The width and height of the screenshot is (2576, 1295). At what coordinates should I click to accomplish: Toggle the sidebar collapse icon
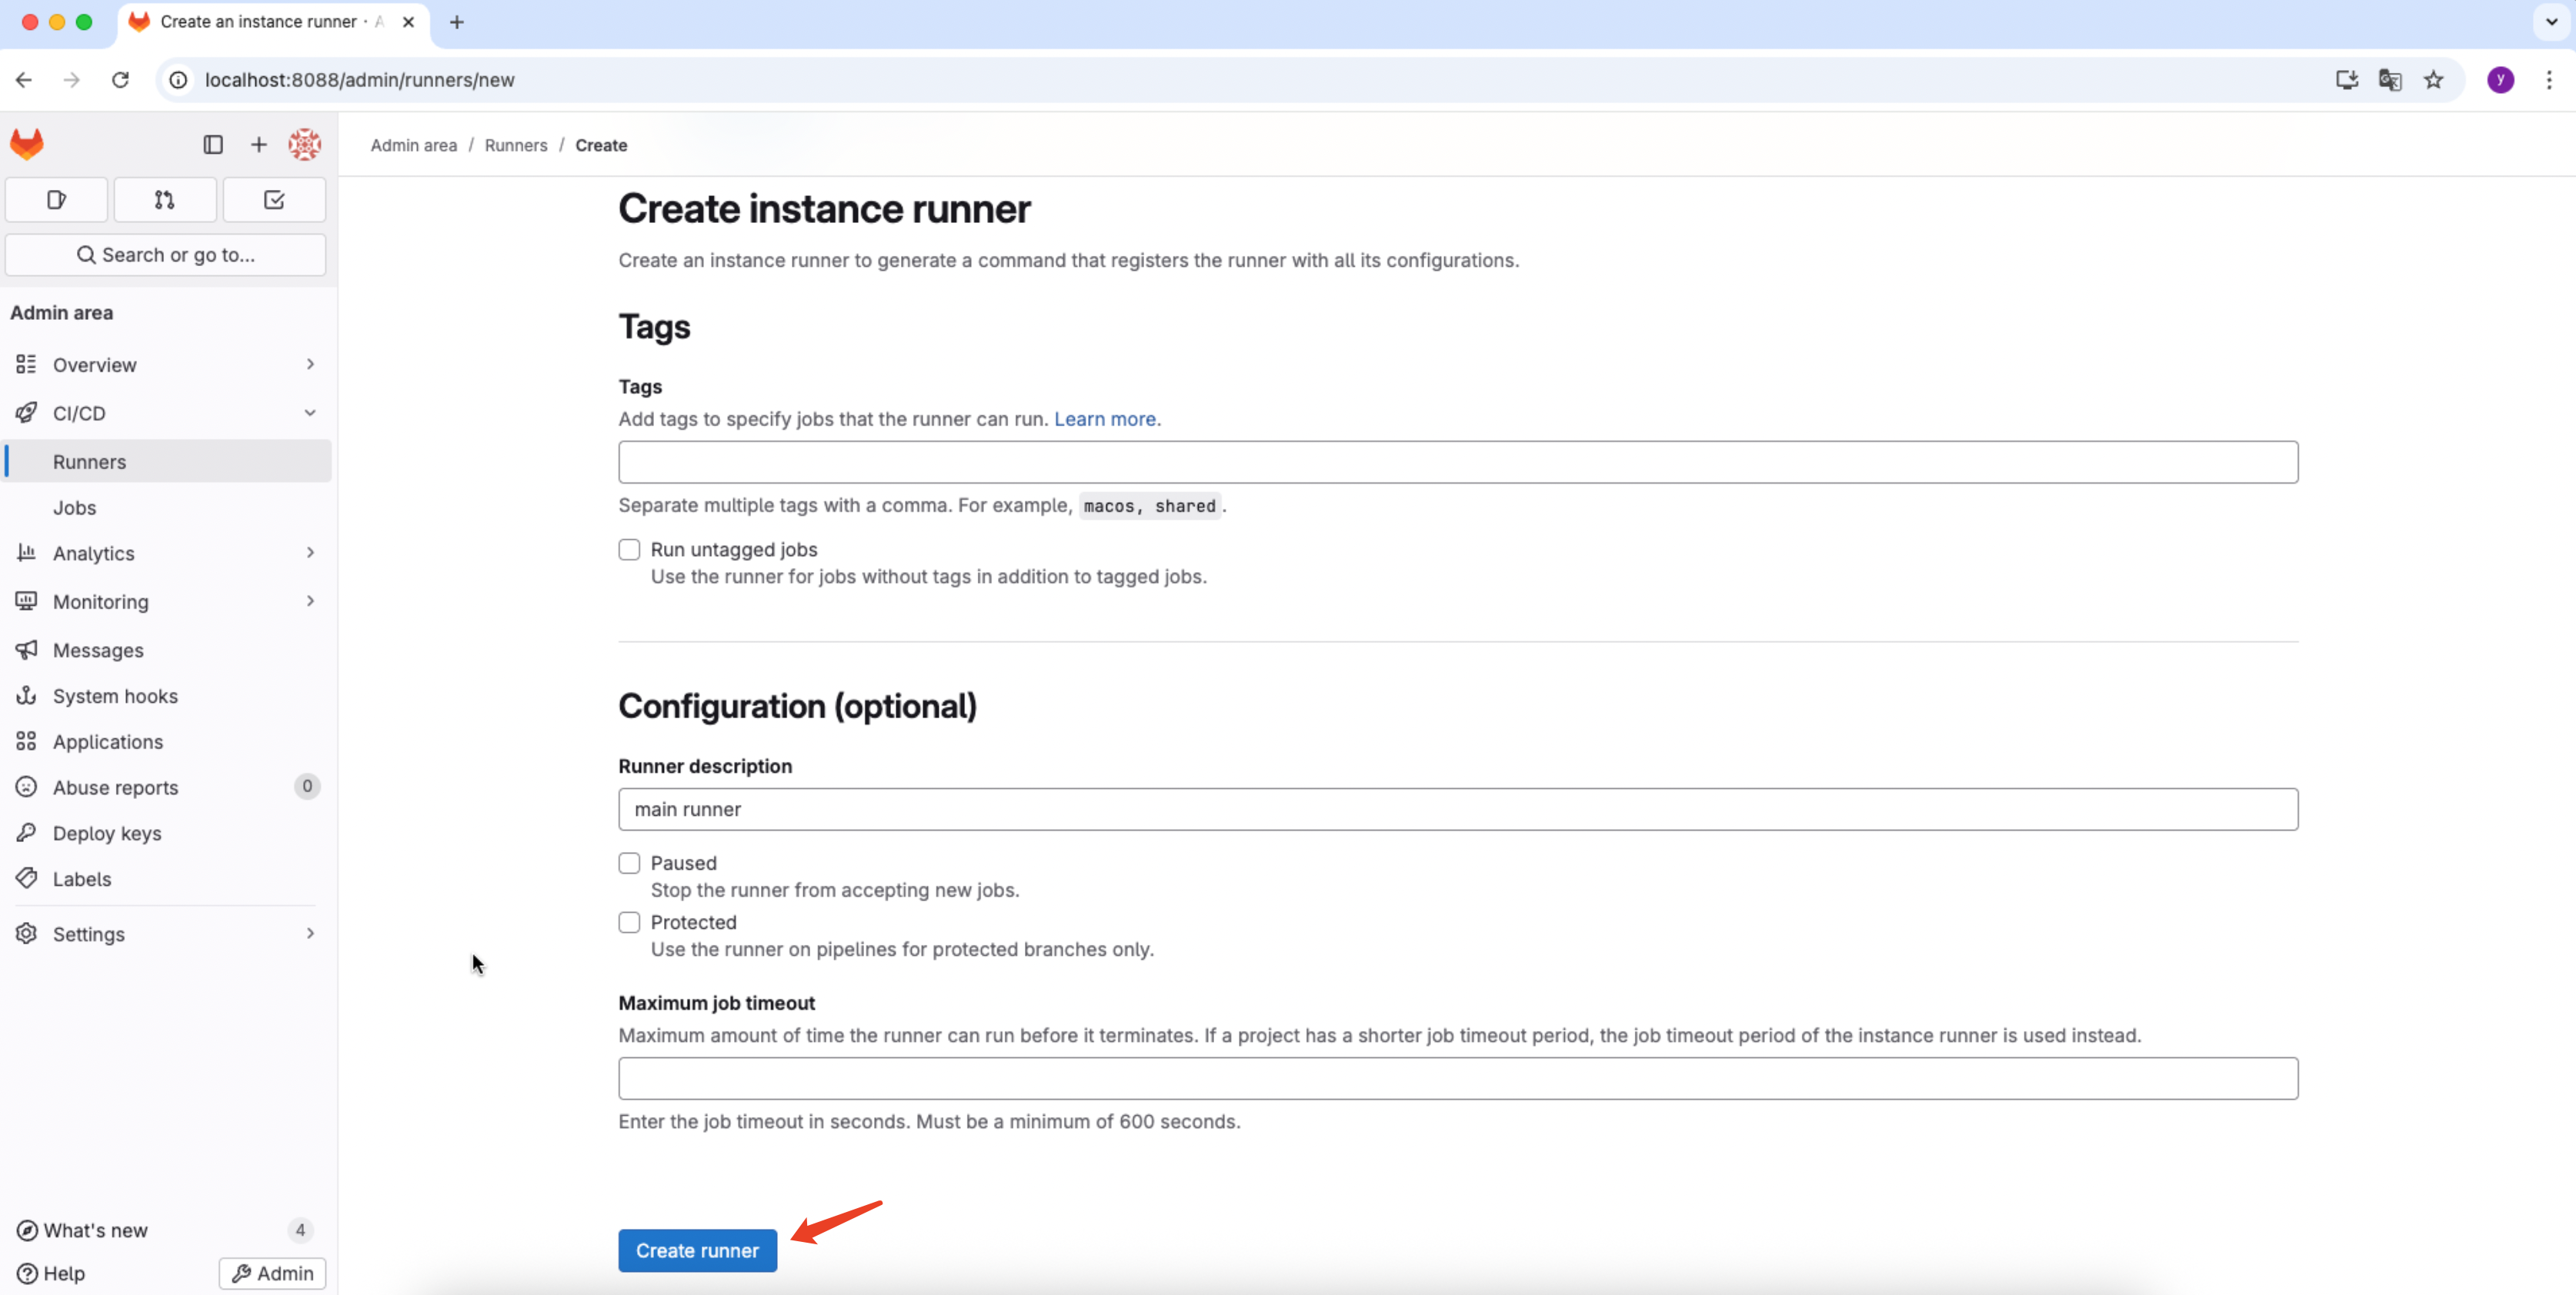(212, 144)
